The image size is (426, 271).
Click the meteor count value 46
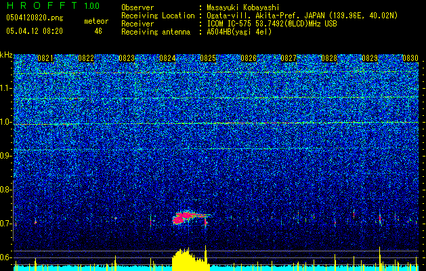coord(98,31)
